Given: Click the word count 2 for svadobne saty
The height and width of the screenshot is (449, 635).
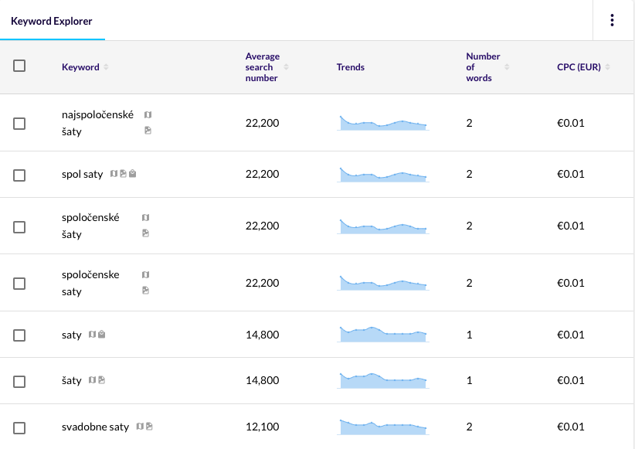Looking at the screenshot, I should click(470, 427).
